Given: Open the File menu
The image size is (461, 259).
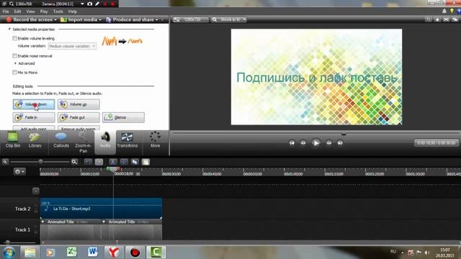Looking at the screenshot, I should (6, 12).
